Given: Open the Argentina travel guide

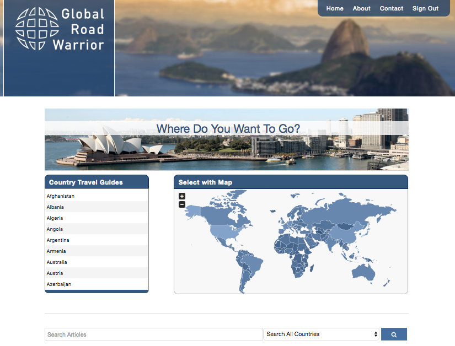Looking at the screenshot, I should (58, 240).
